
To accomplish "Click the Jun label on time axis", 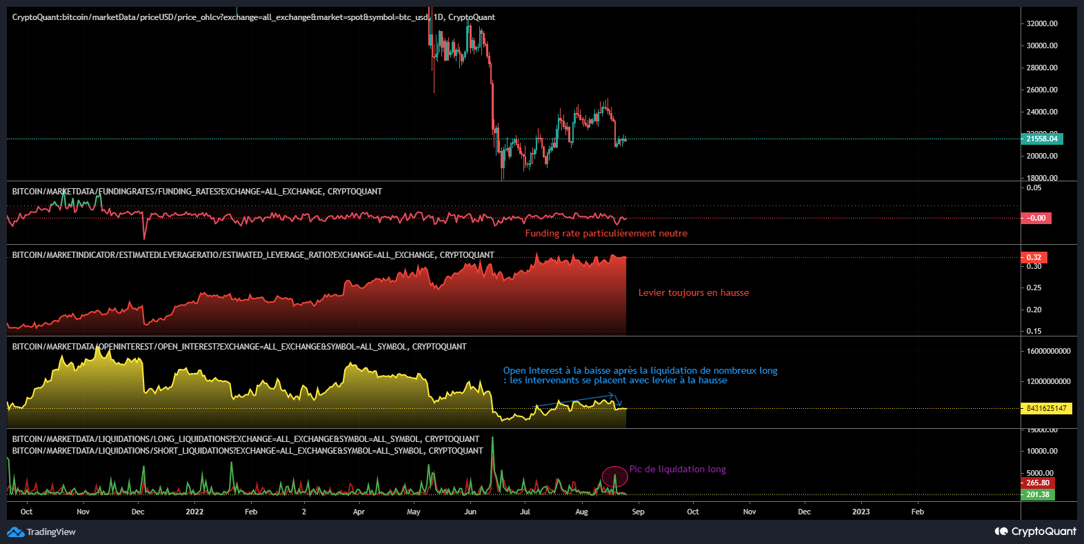I will click(470, 512).
